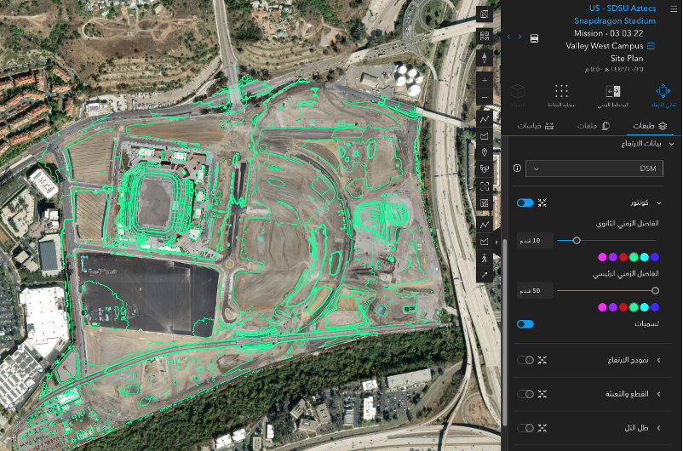The height and width of the screenshot is (451, 683).
Task: Zoom out with the minus button
Action: pos(485,97)
